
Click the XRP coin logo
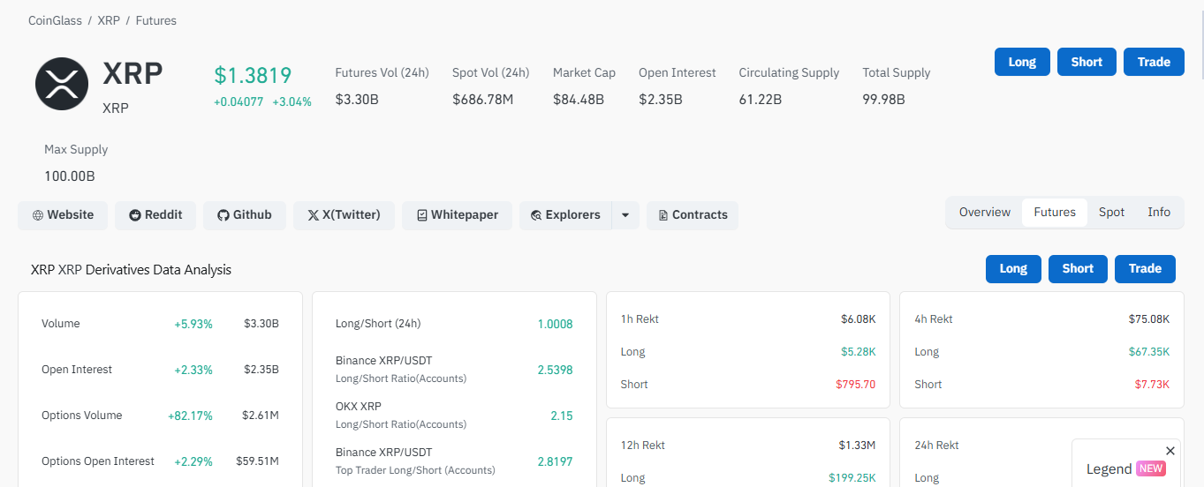tap(62, 84)
